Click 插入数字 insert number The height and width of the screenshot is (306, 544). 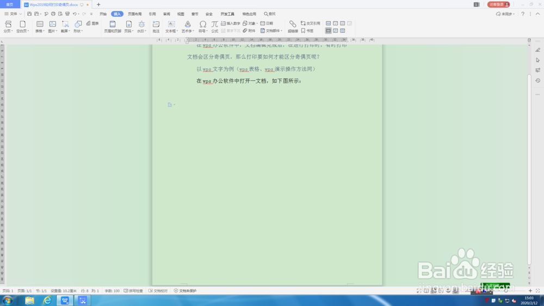coord(230,23)
